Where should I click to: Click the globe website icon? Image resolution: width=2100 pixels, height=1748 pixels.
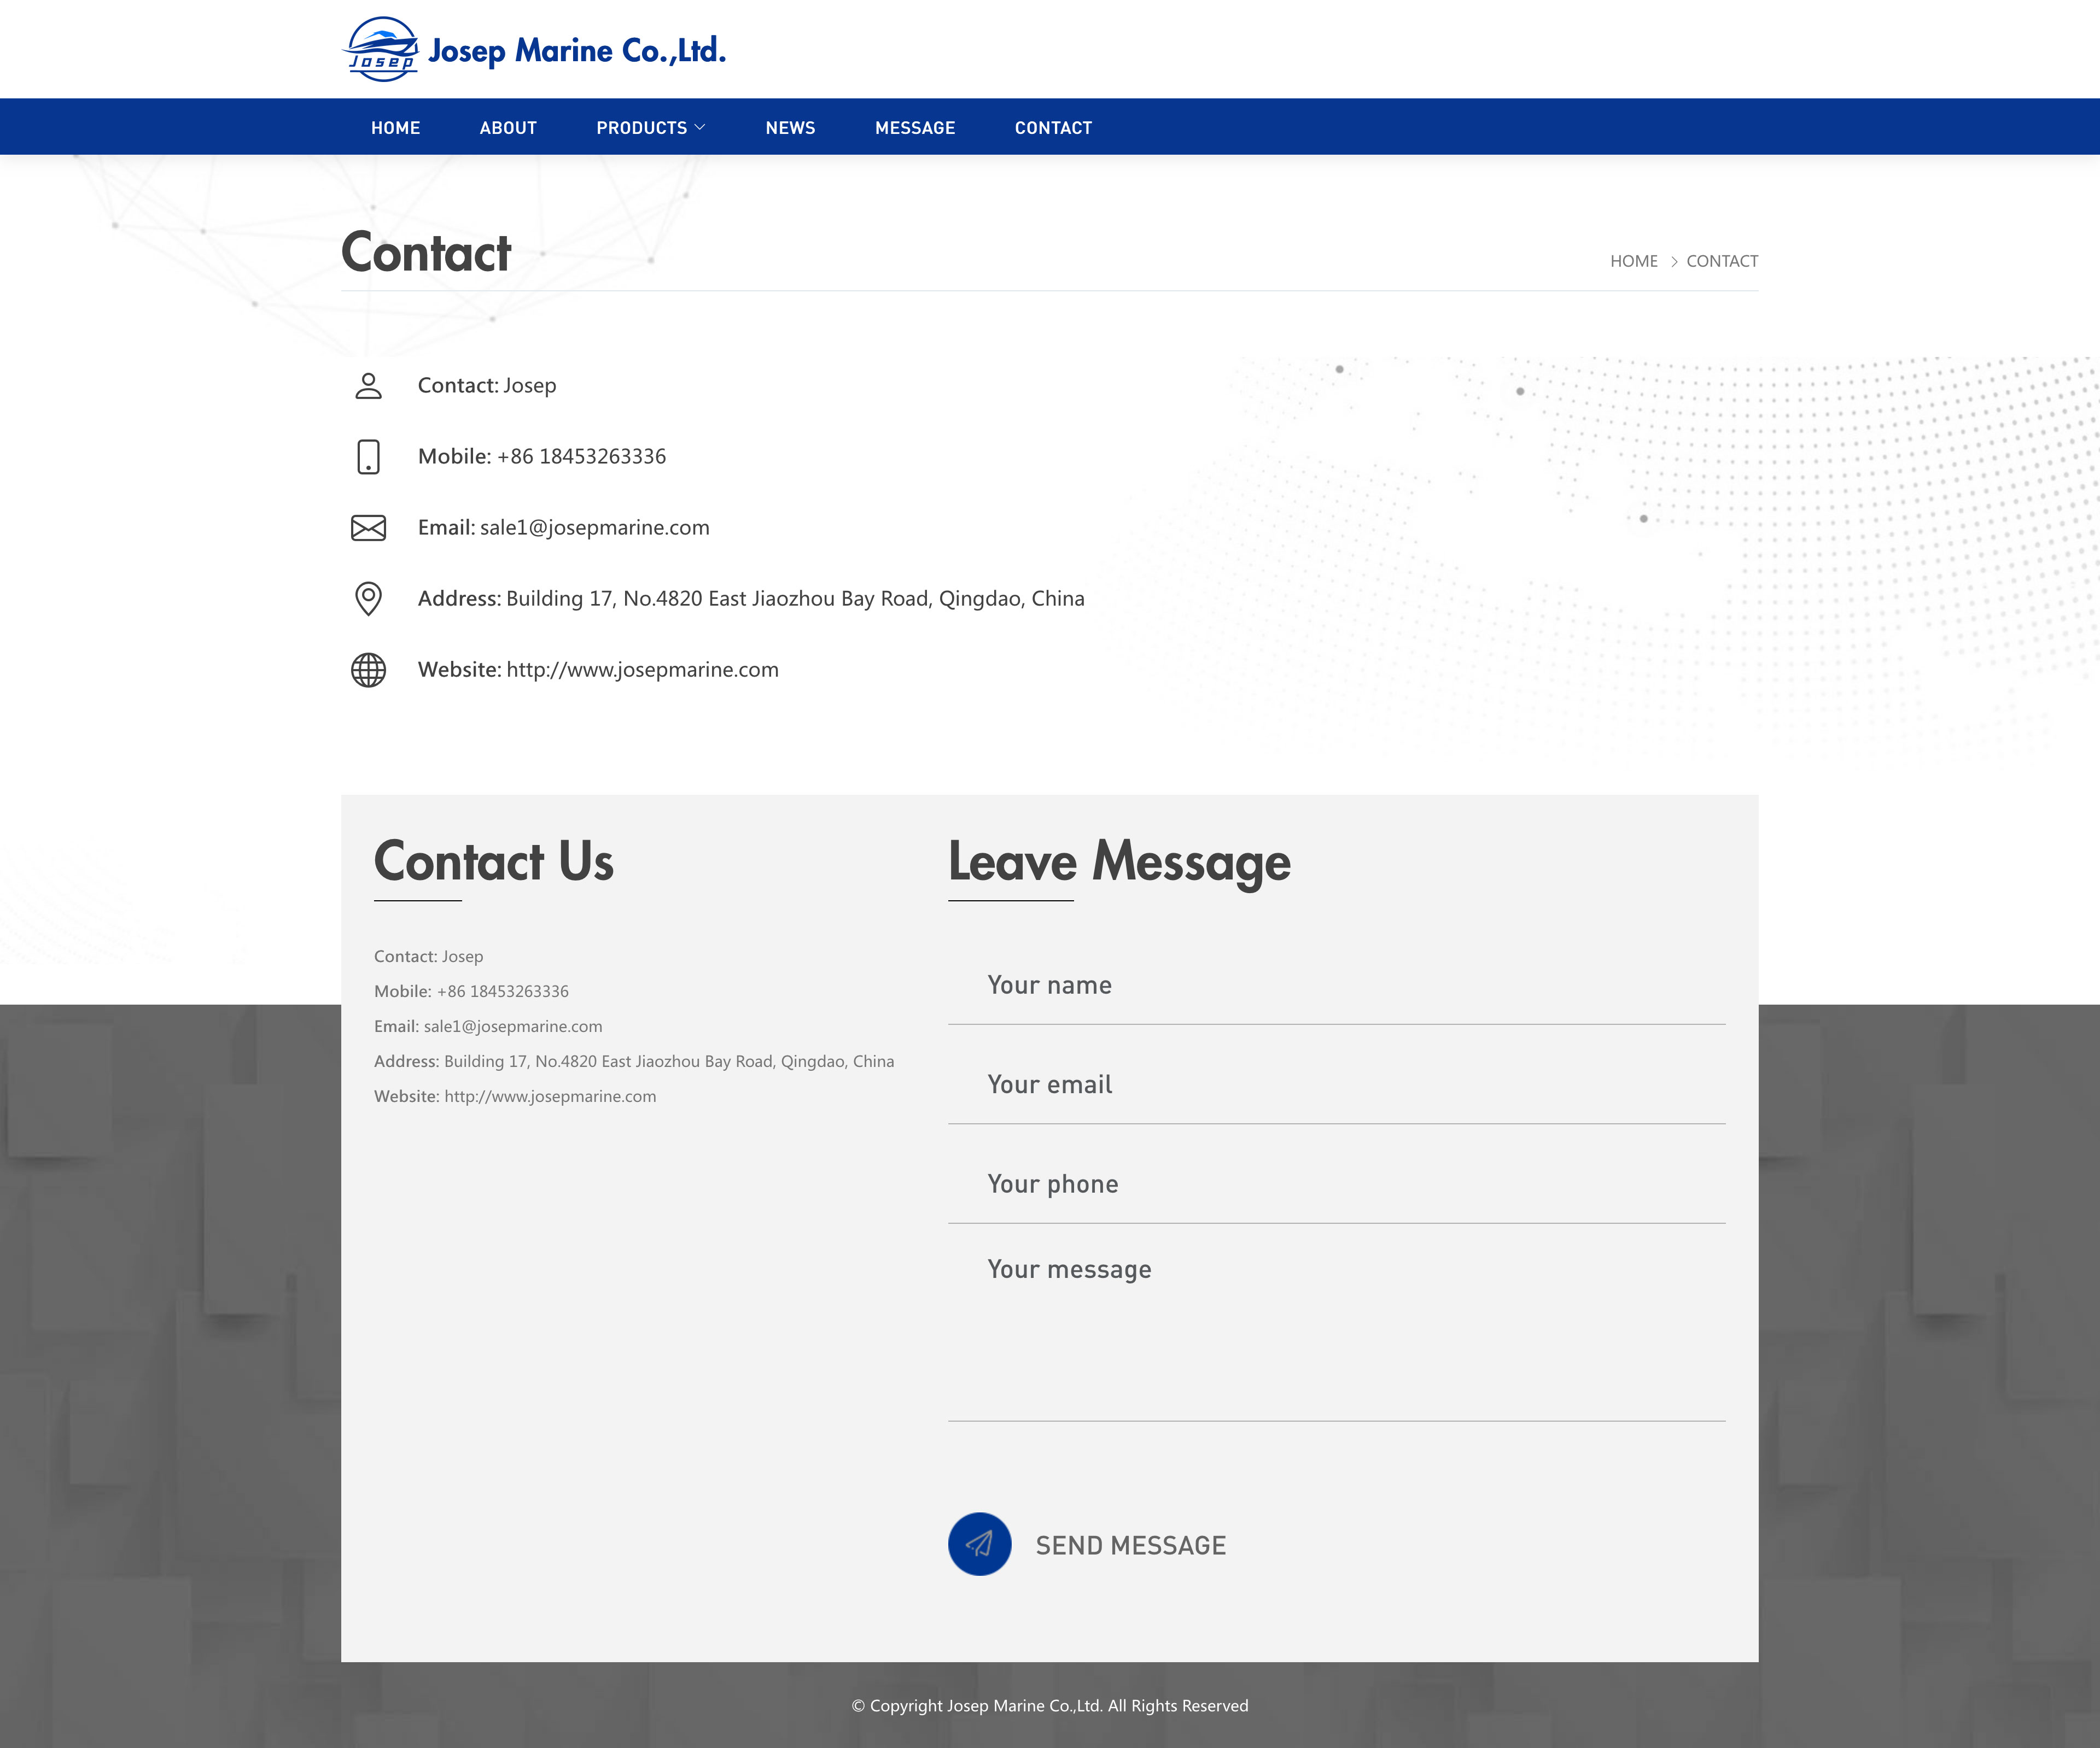click(x=368, y=670)
